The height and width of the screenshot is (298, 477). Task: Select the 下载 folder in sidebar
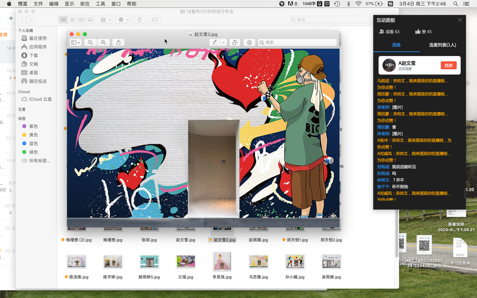tap(34, 55)
